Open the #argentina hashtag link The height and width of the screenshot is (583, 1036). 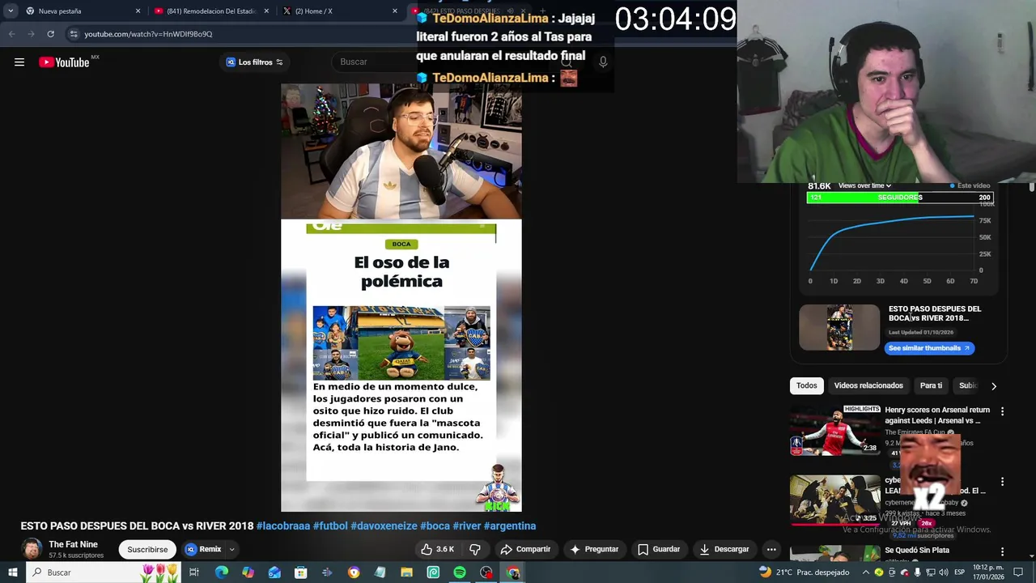[510, 526]
